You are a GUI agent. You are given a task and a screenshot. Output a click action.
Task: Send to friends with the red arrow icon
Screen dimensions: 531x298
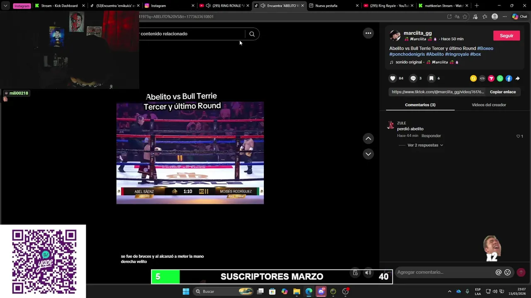coord(491,78)
